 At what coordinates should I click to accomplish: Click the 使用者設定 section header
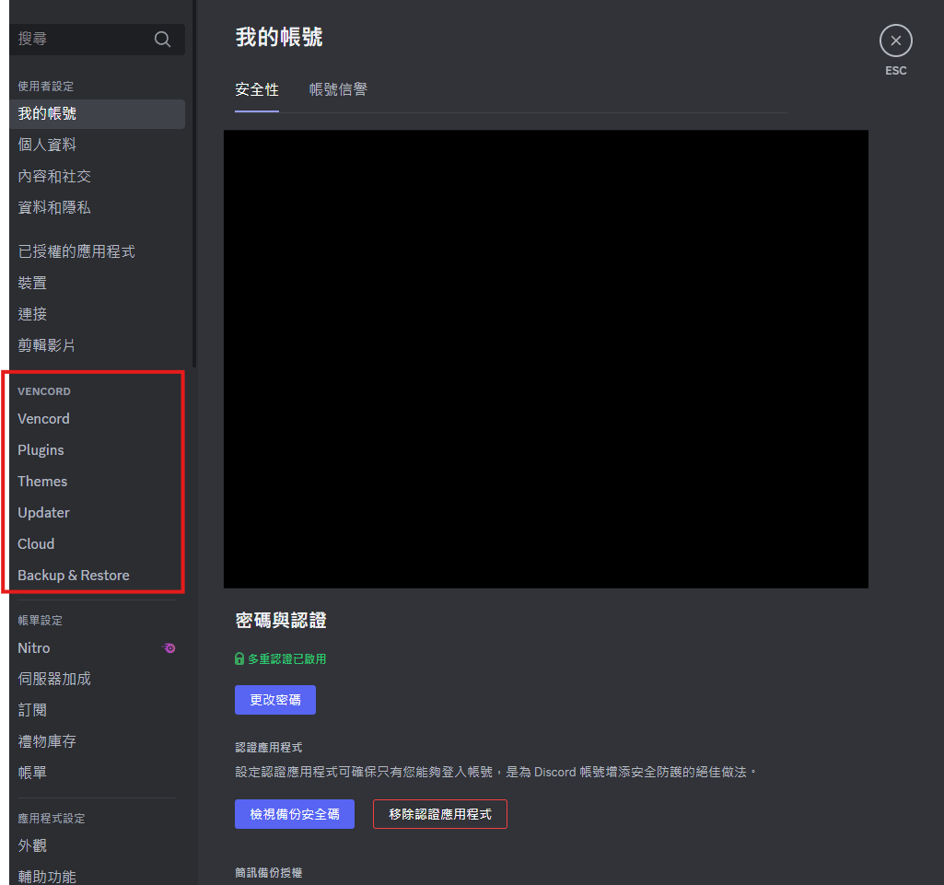click(46, 86)
